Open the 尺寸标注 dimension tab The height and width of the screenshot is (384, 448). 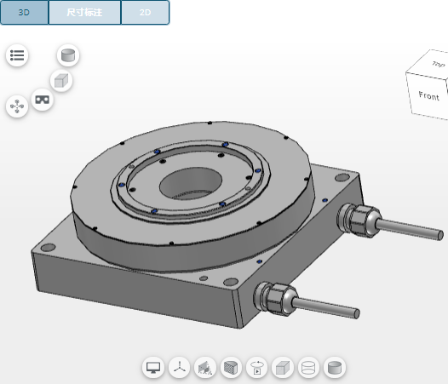[84, 12]
